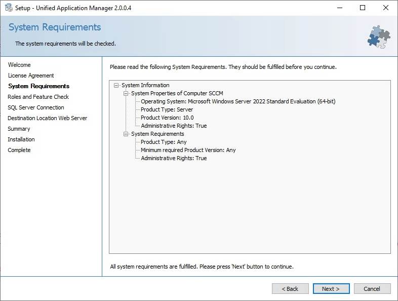Image resolution: width=398 pixels, height=301 pixels.
Task: Collapse System Properties of Computer SCCM node
Action: (126, 93)
